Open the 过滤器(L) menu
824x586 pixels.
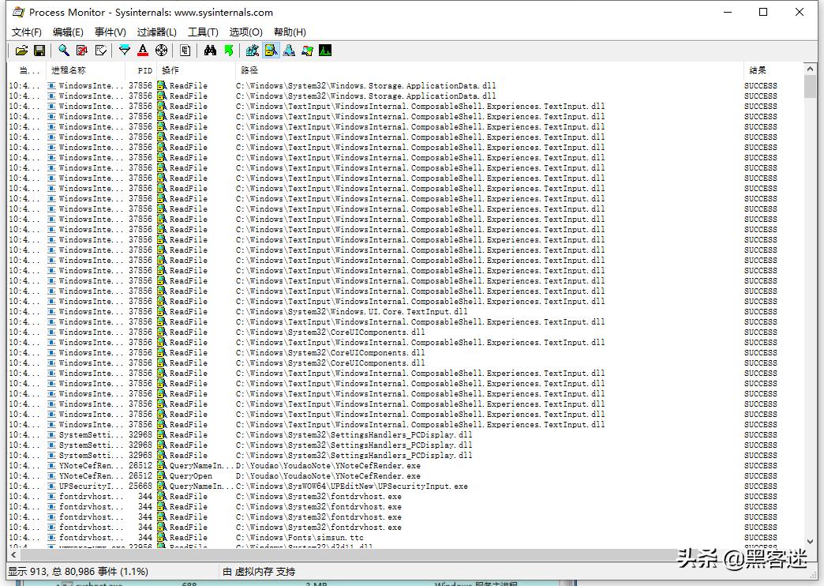pyautogui.click(x=156, y=32)
